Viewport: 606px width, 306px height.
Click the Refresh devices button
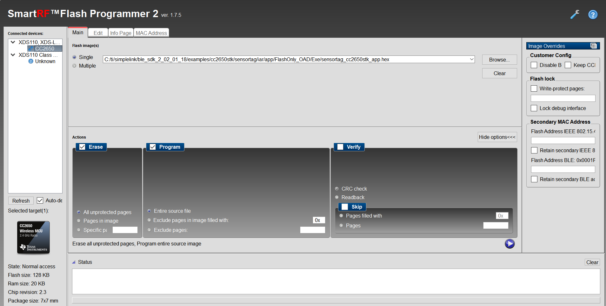(21, 201)
